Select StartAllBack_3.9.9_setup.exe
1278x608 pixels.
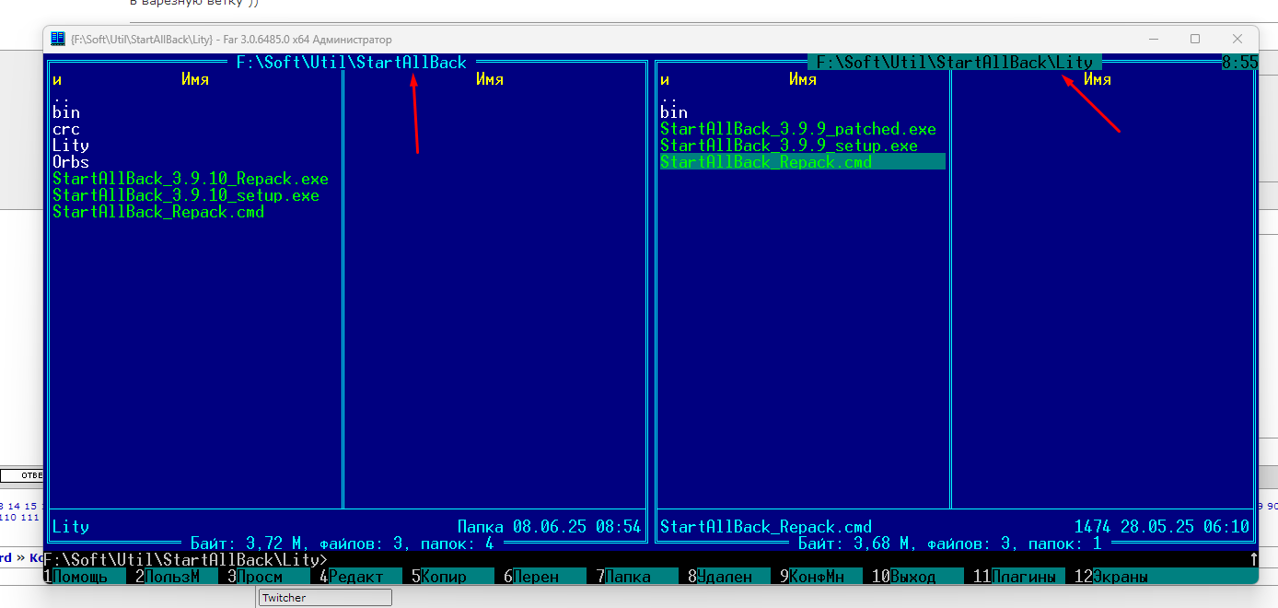click(789, 146)
